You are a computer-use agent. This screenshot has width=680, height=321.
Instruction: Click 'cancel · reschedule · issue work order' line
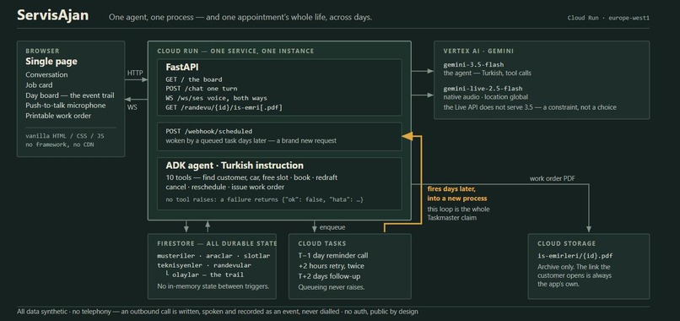[225, 188]
